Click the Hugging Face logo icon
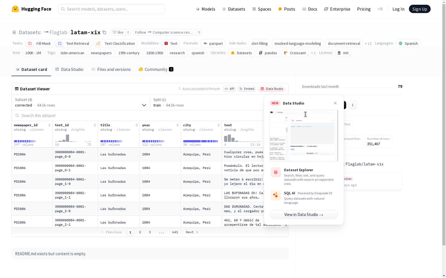The width and height of the screenshot is (446, 278). point(15,9)
